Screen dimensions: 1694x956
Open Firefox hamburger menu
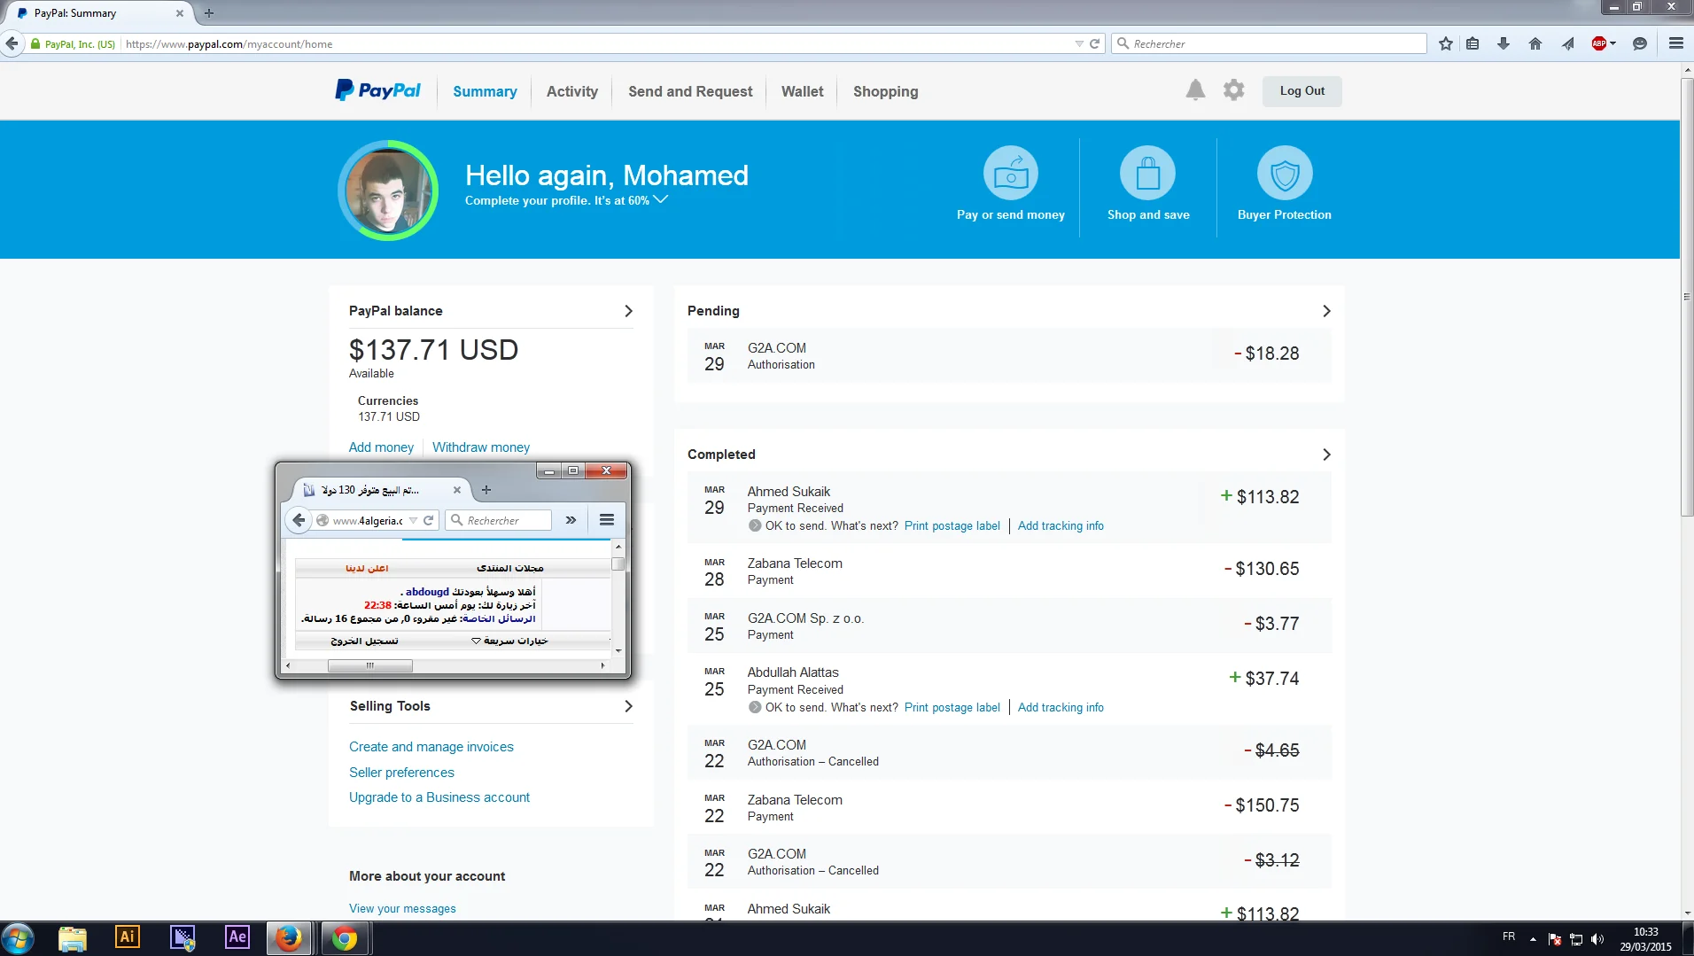pos(1675,43)
